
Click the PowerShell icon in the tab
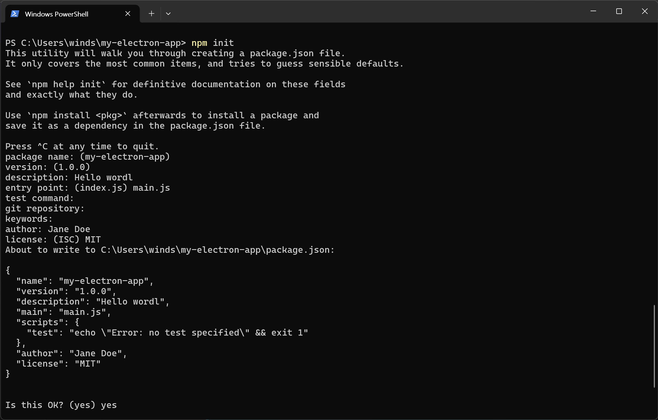[15, 14]
